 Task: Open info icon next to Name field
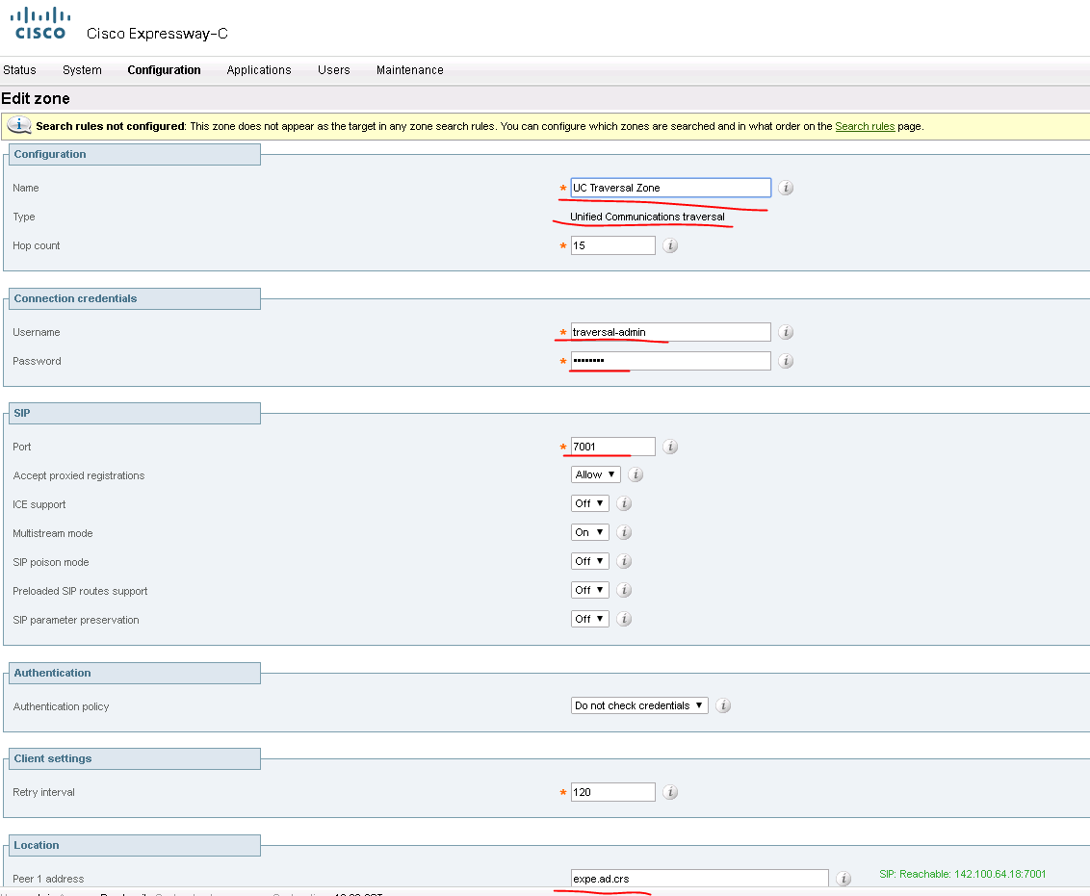tap(786, 188)
